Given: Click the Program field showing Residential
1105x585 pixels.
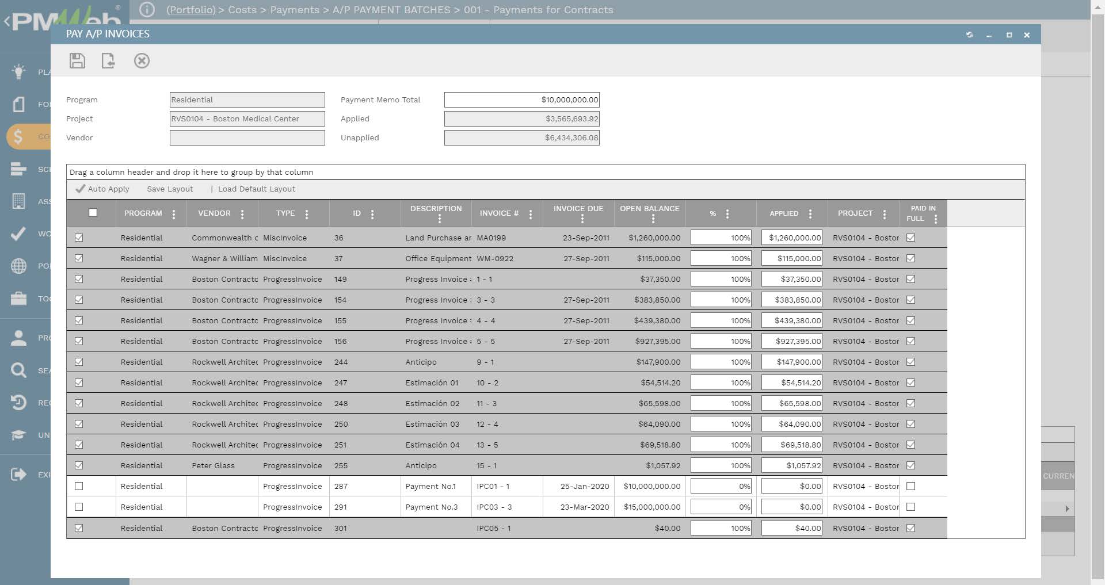Looking at the screenshot, I should click(247, 100).
